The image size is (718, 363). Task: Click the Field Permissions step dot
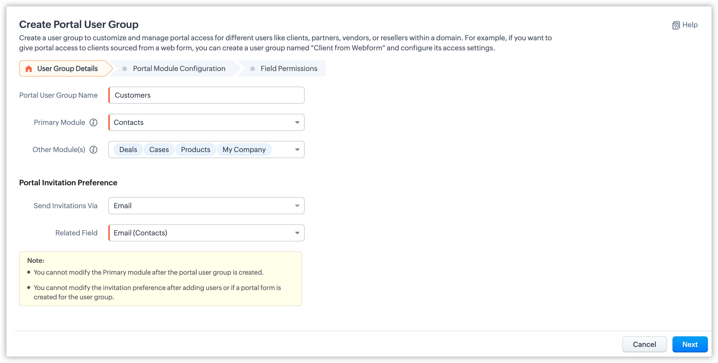pyautogui.click(x=252, y=69)
